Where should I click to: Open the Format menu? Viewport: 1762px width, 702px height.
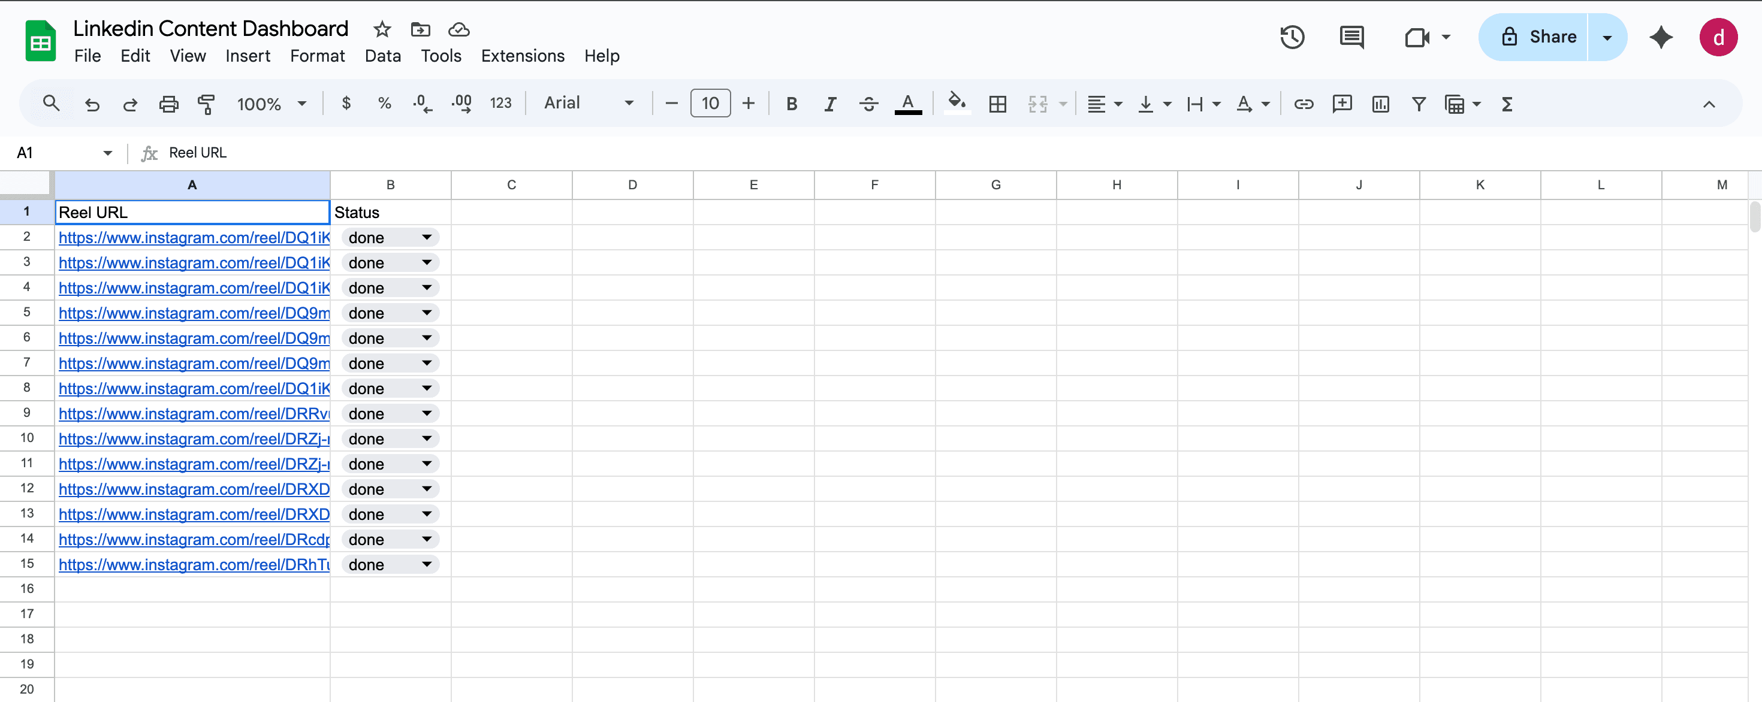(318, 55)
